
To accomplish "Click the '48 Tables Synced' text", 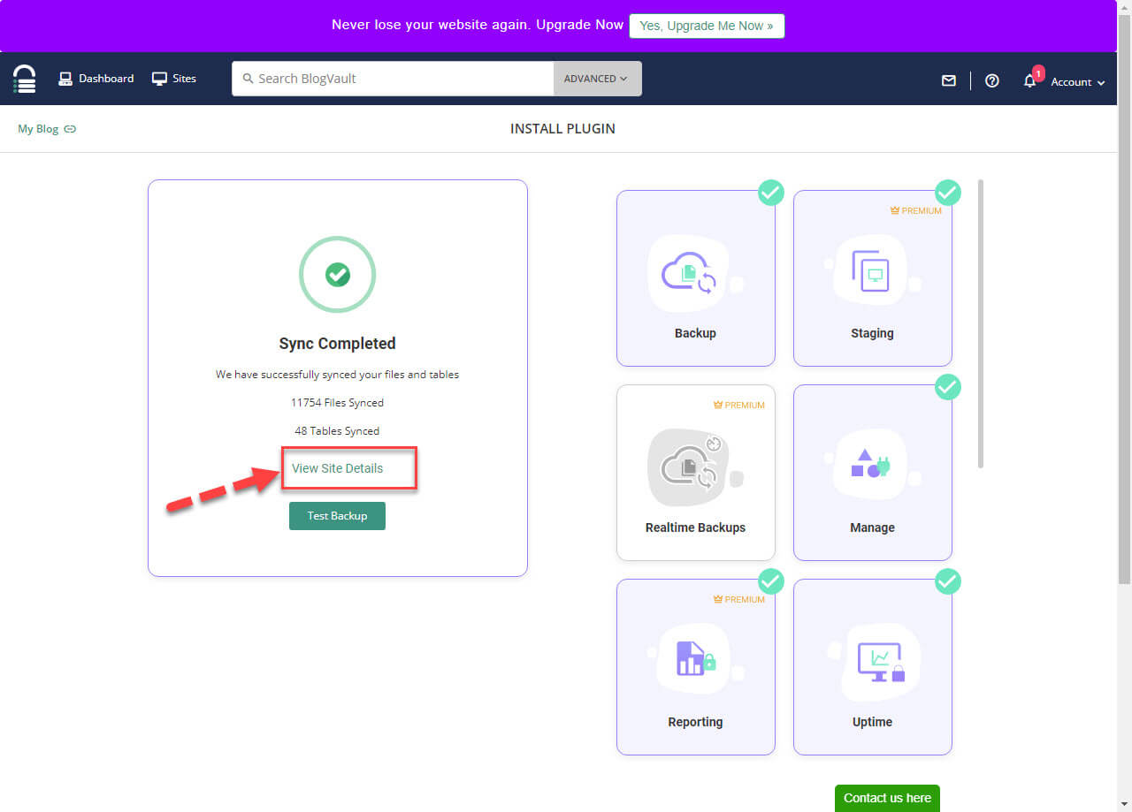I will tap(337, 431).
